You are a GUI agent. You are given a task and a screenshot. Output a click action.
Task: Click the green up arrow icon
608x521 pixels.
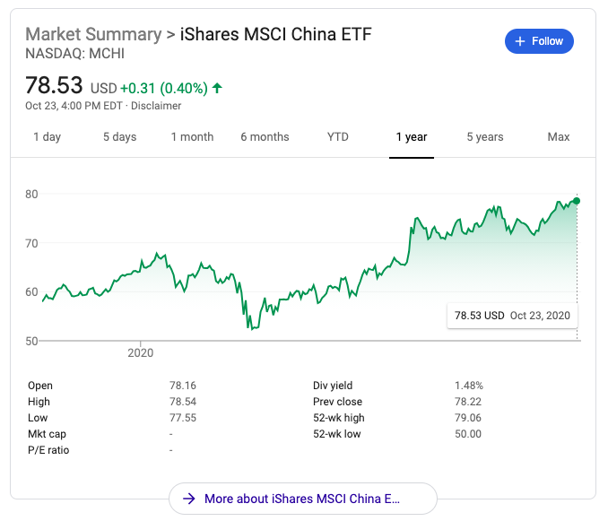point(217,88)
